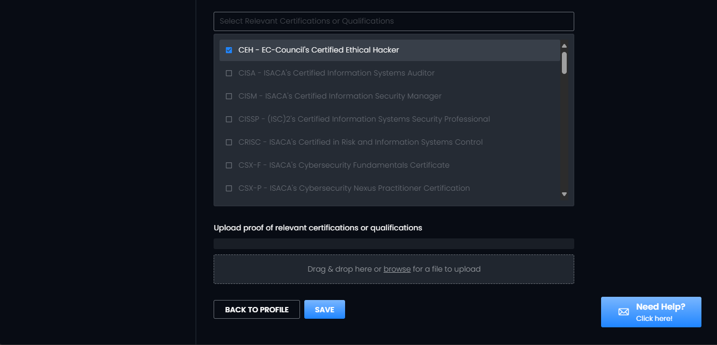Image resolution: width=717 pixels, height=345 pixels.
Task: Click the CRISC - ISACA's Certified in Risk label
Action: pos(361,142)
